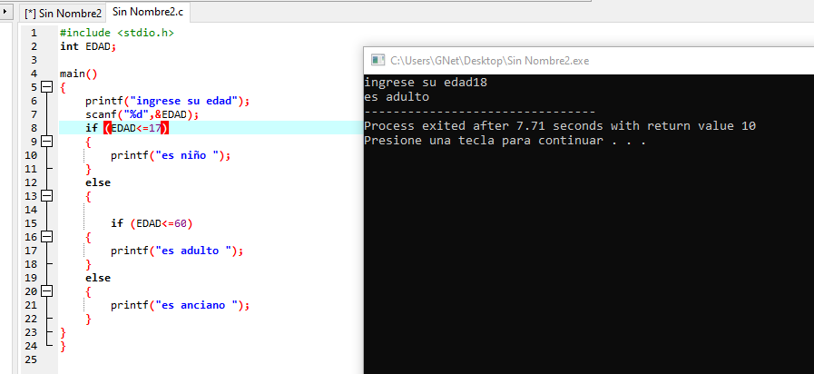Click 'int EDAD;' declaration on line 2
Viewport: 814px width, 374px height.
tap(88, 46)
